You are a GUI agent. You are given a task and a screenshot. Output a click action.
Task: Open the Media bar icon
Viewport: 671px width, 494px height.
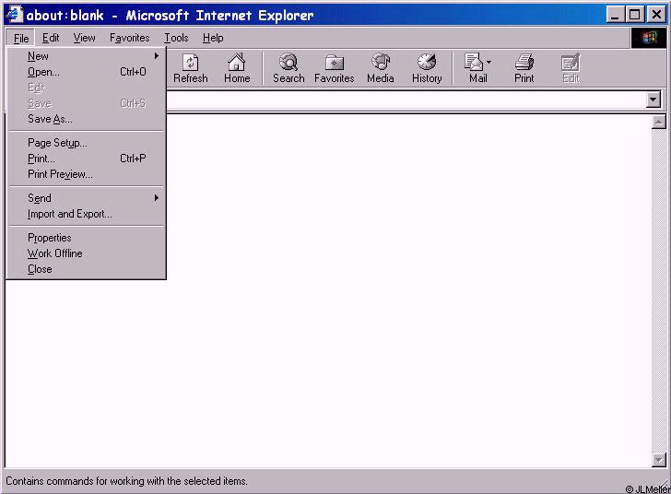tap(380, 68)
